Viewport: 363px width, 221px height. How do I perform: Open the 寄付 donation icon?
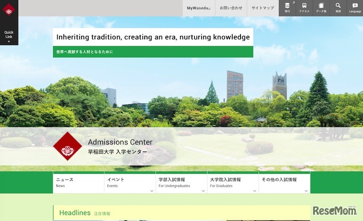coord(287,8)
